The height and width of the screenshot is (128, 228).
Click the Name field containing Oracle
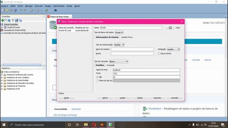click(x=131, y=28)
